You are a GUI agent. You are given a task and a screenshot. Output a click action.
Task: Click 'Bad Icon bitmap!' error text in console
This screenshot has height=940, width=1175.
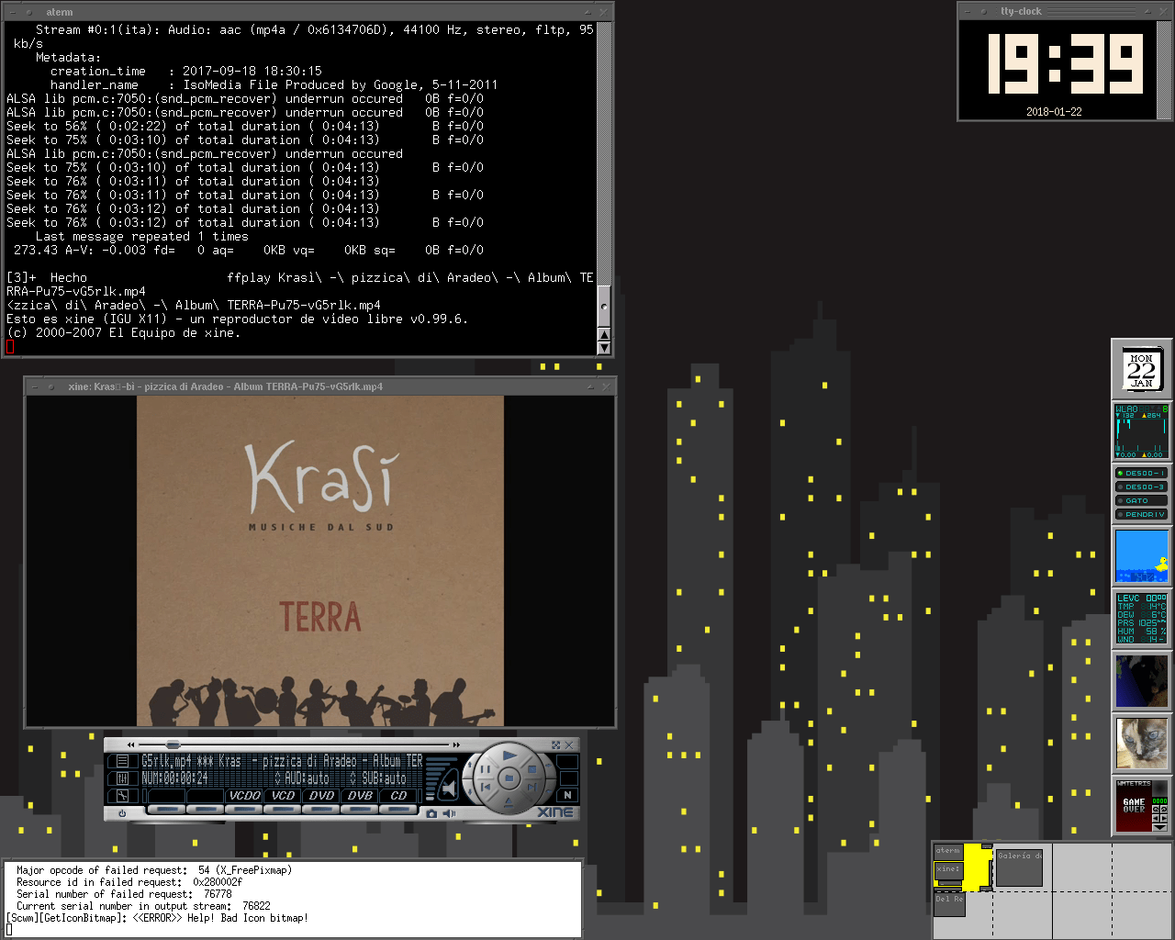tap(249, 918)
